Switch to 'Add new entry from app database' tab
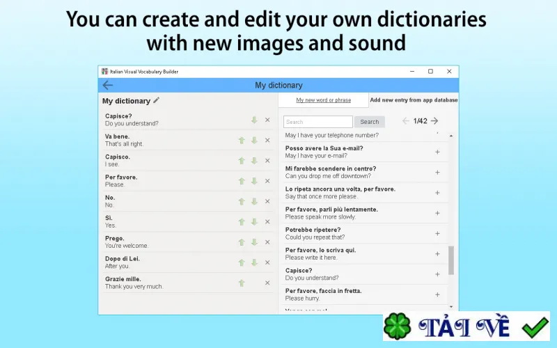Viewport: 557px width, 348px height. point(414,100)
